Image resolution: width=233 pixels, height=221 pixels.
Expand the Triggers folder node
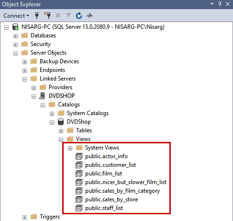point(24,217)
